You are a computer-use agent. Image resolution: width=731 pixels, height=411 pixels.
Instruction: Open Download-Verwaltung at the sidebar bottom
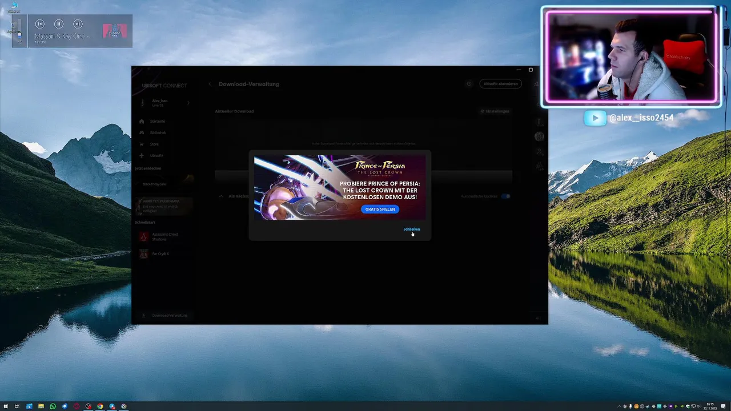click(x=164, y=315)
